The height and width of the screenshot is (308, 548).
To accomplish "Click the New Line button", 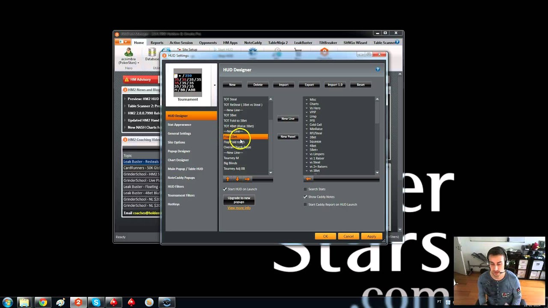I will coord(288,118).
